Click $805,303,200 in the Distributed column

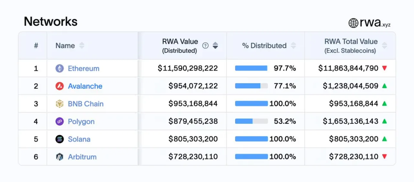click(x=193, y=139)
